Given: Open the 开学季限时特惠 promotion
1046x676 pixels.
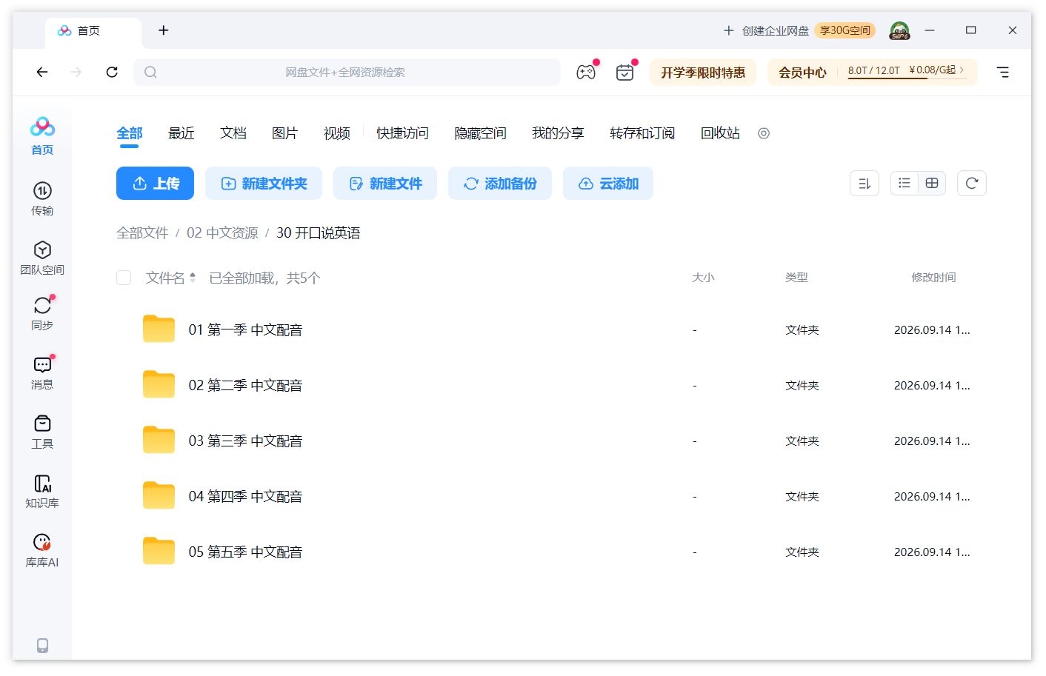Looking at the screenshot, I should 703,72.
